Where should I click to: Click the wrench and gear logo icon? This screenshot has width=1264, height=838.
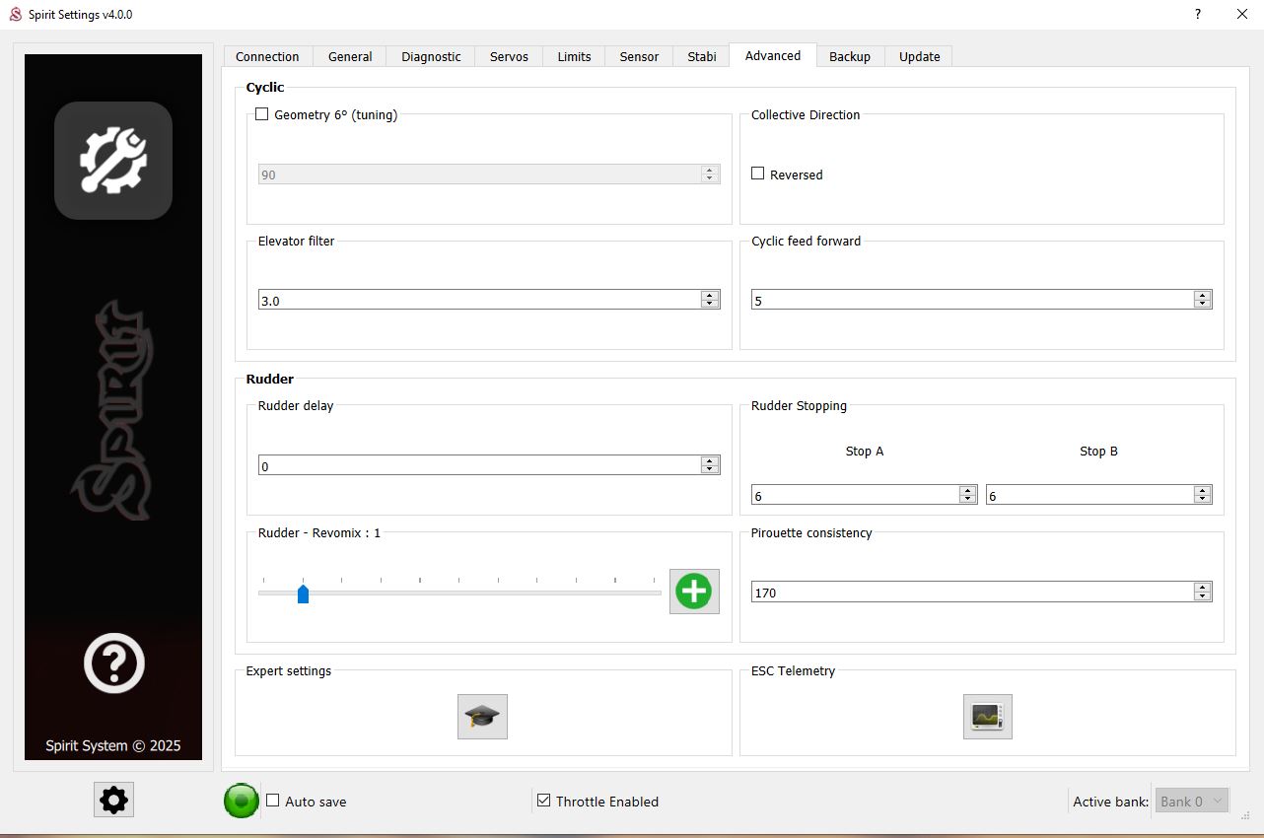(113, 161)
